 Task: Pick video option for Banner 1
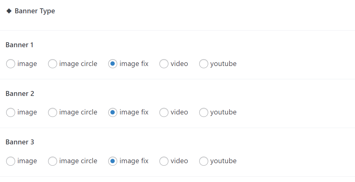[164, 64]
